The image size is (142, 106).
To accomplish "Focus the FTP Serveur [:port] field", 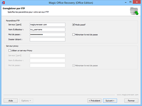I will click(47, 25).
